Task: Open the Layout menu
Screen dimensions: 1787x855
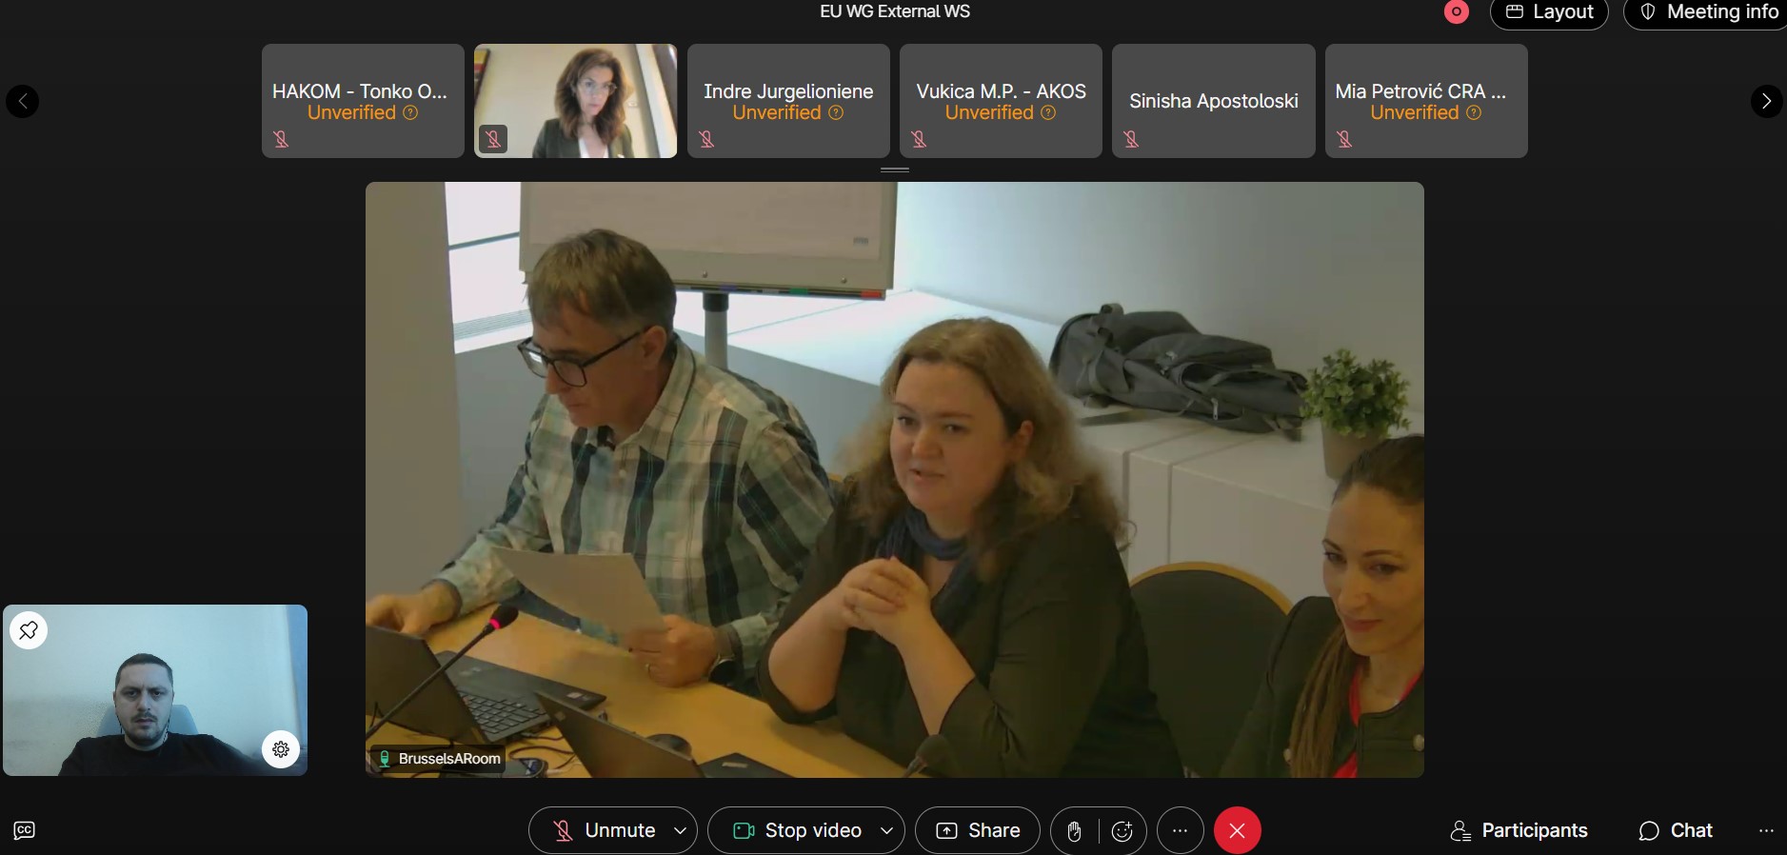Action: pyautogui.click(x=1549, y=12)
